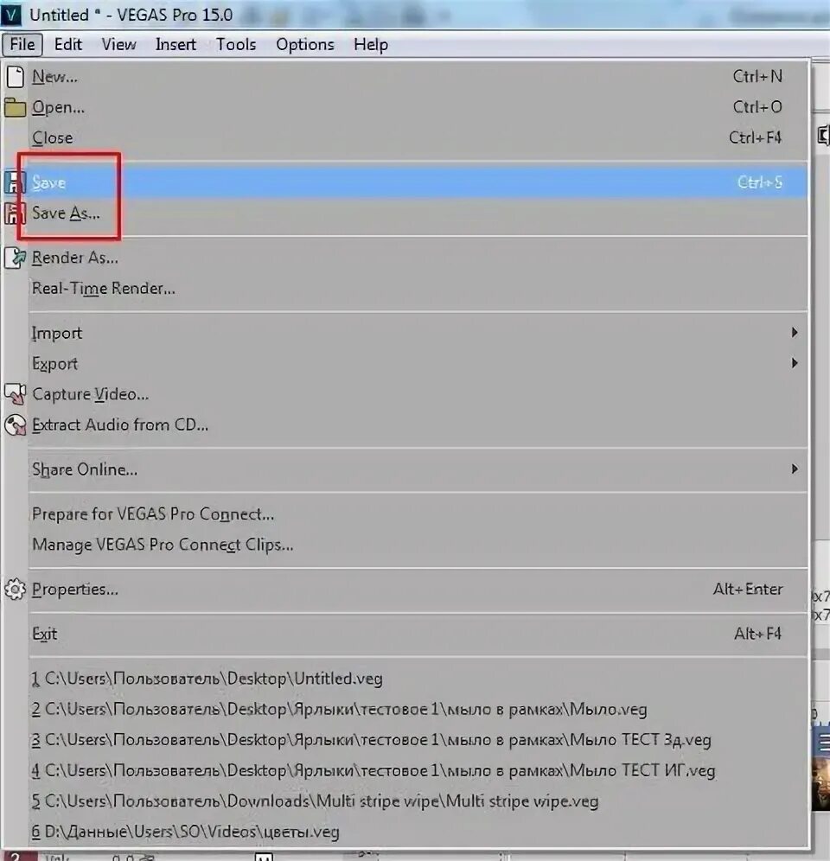This screenshot has height=861, width=830.
Task: Select Real-Time Render... entry
Action: [406, 288]
